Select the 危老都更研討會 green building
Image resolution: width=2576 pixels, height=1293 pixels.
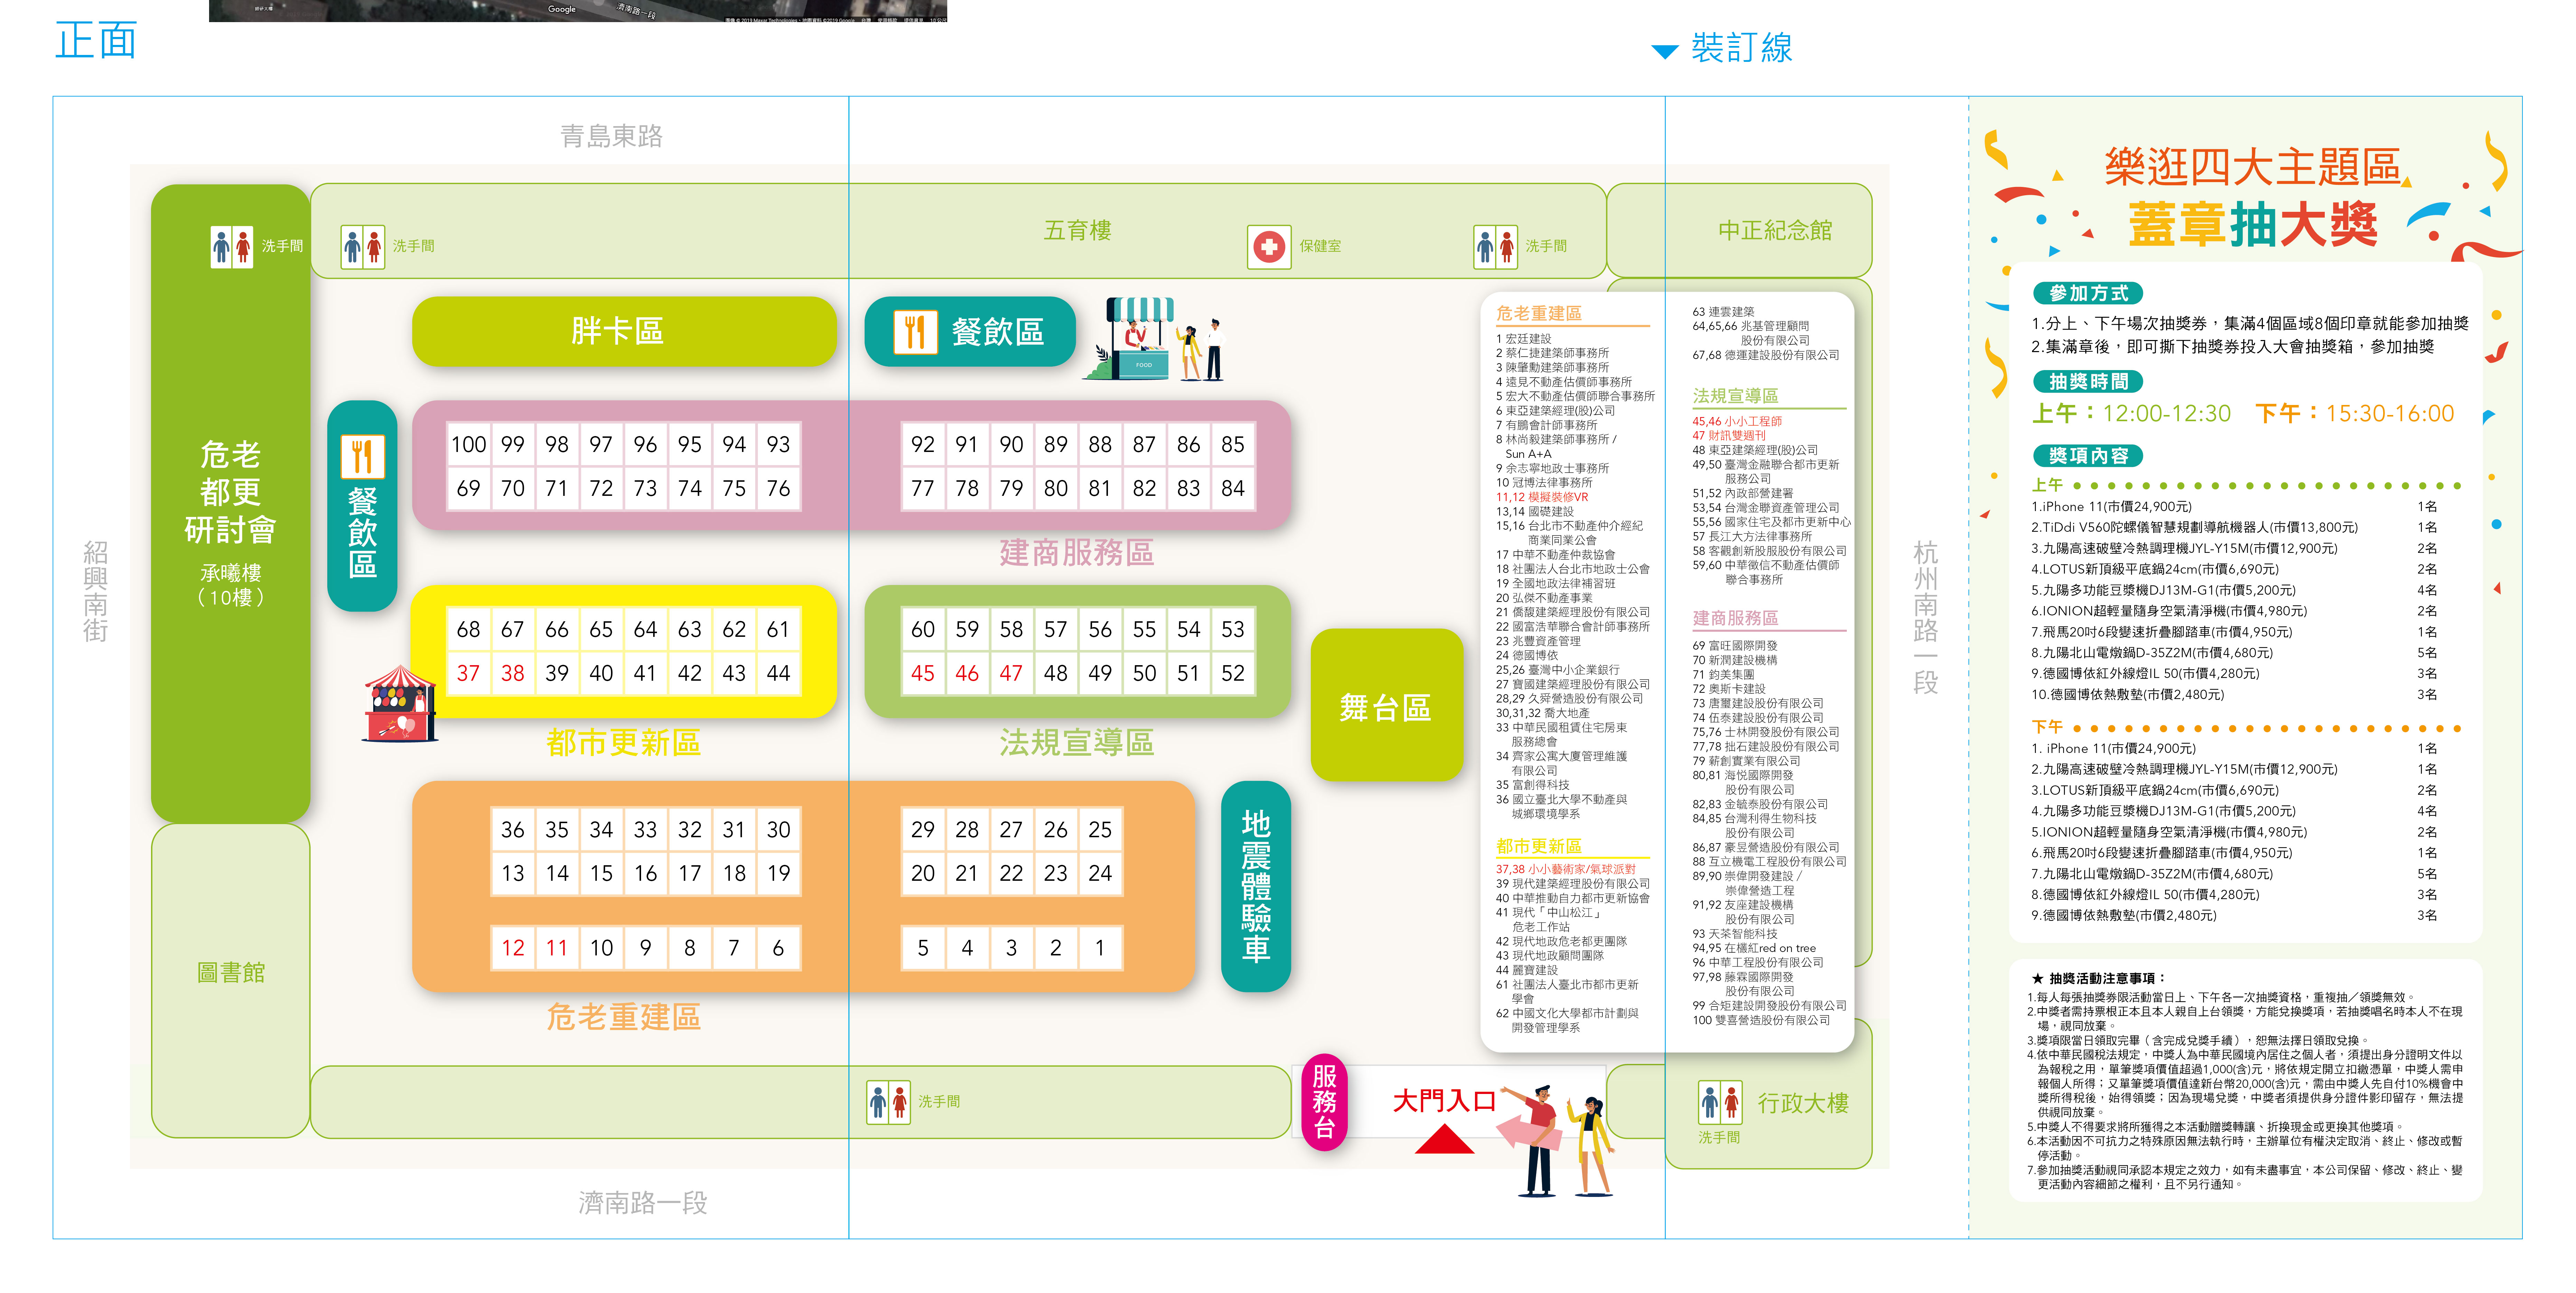point(231,504)
